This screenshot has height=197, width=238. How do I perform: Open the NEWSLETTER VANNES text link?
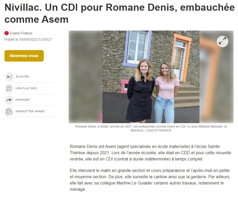pos(30,111)
